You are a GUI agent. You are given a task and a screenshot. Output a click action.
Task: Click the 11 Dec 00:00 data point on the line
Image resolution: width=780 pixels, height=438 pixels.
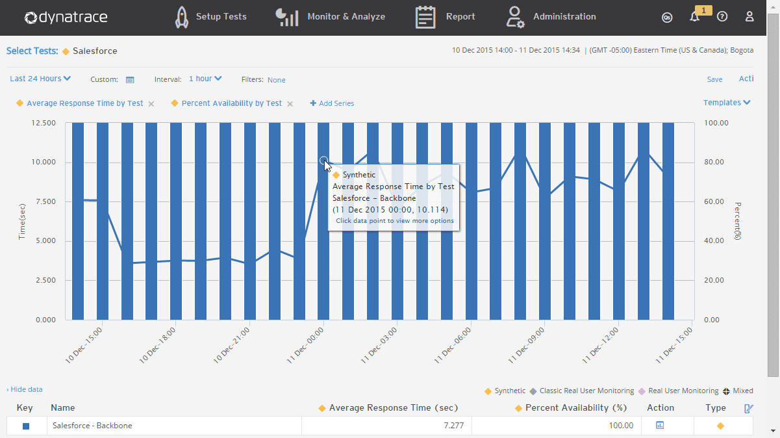323,161
